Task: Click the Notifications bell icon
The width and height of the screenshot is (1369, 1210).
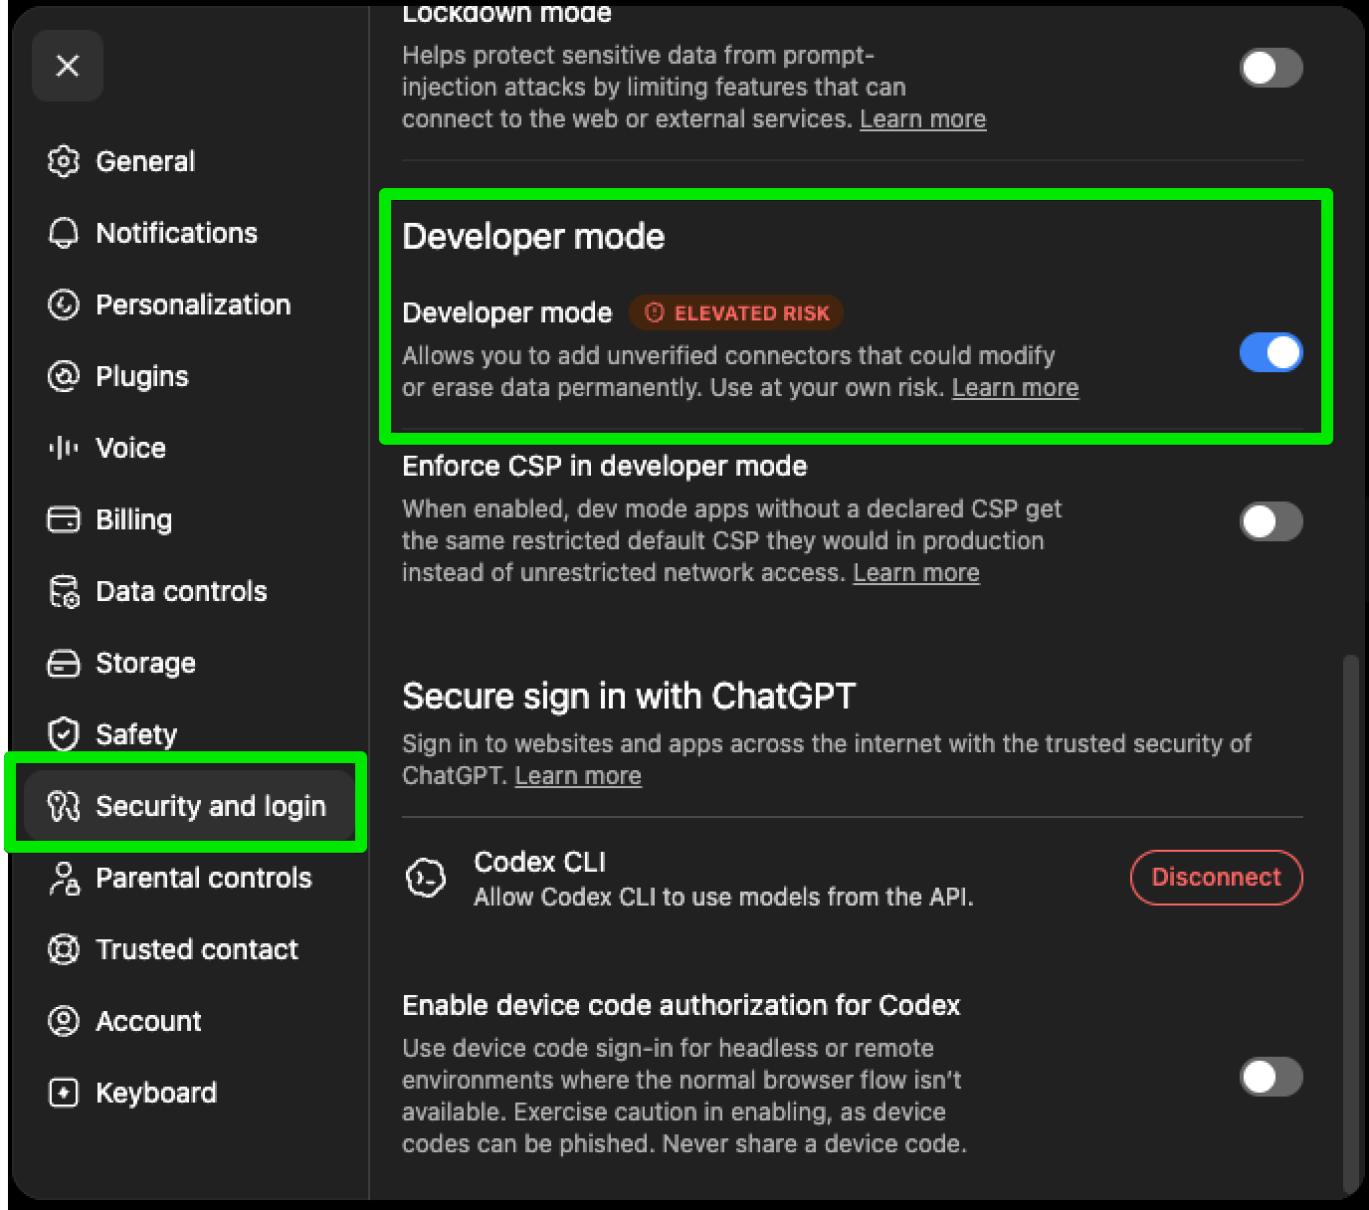Action: tap(64, 233)
